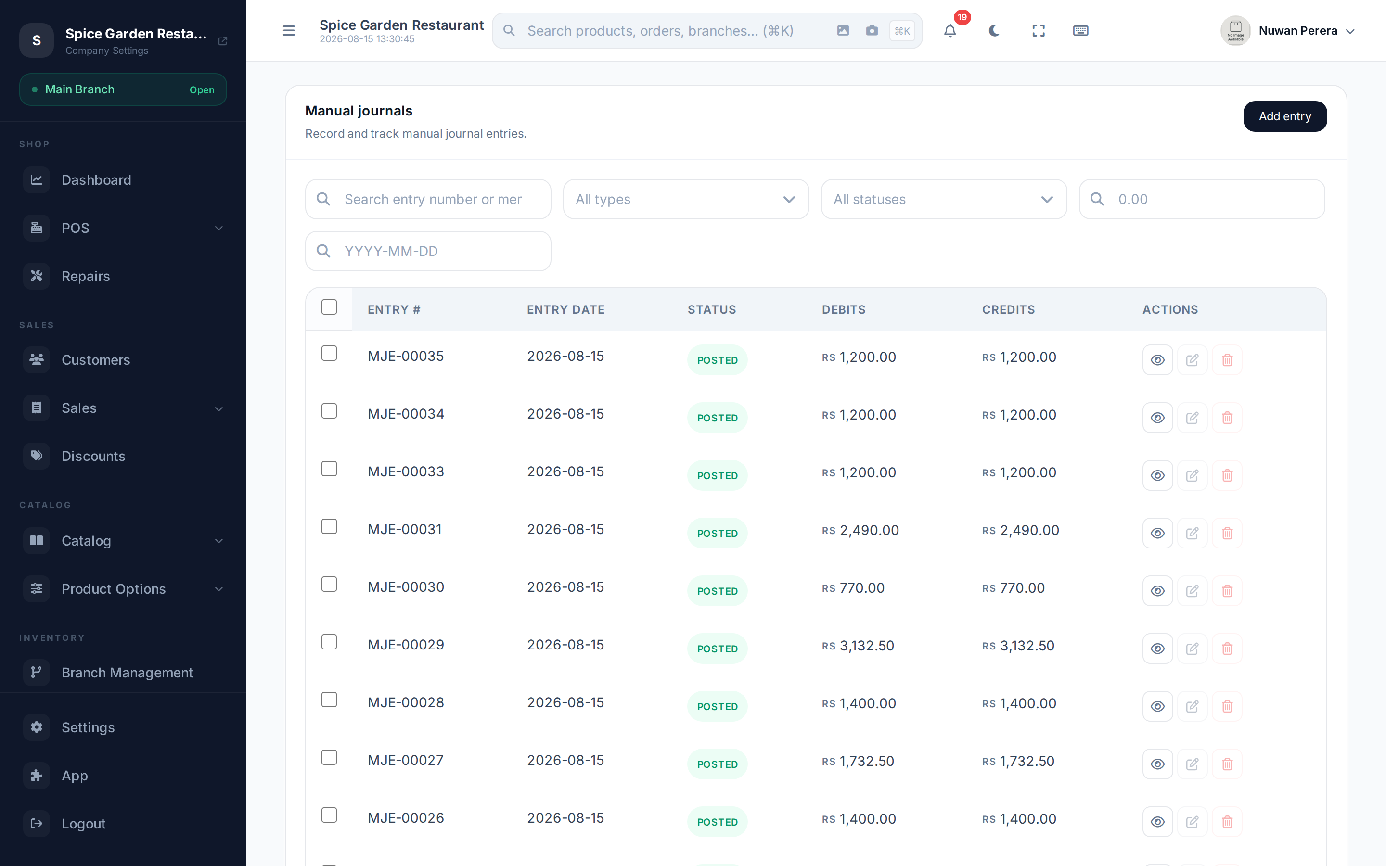Open Discounts in sidebar
This screenshot has width=1386, height=866.
(123, 456)
